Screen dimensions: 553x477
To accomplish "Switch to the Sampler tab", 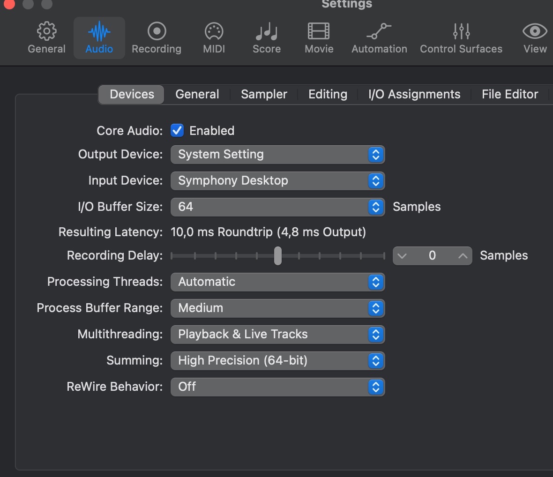I will click(264, 94).
